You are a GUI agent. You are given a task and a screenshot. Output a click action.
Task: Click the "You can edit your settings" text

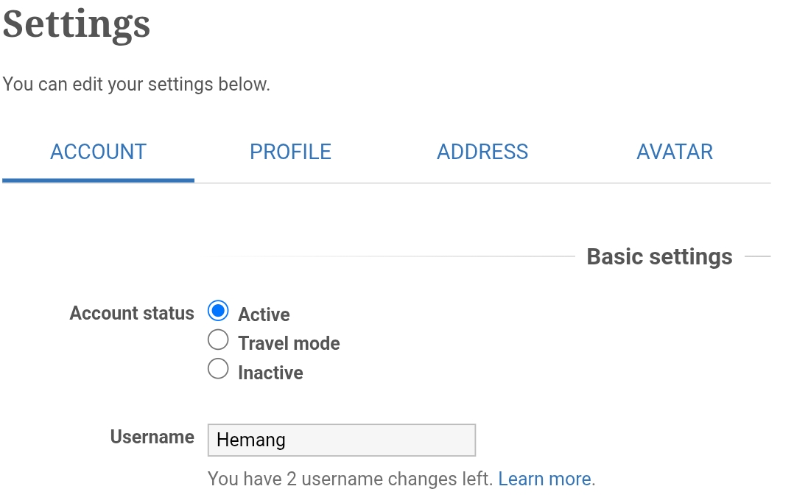click(x=136, y=85)
